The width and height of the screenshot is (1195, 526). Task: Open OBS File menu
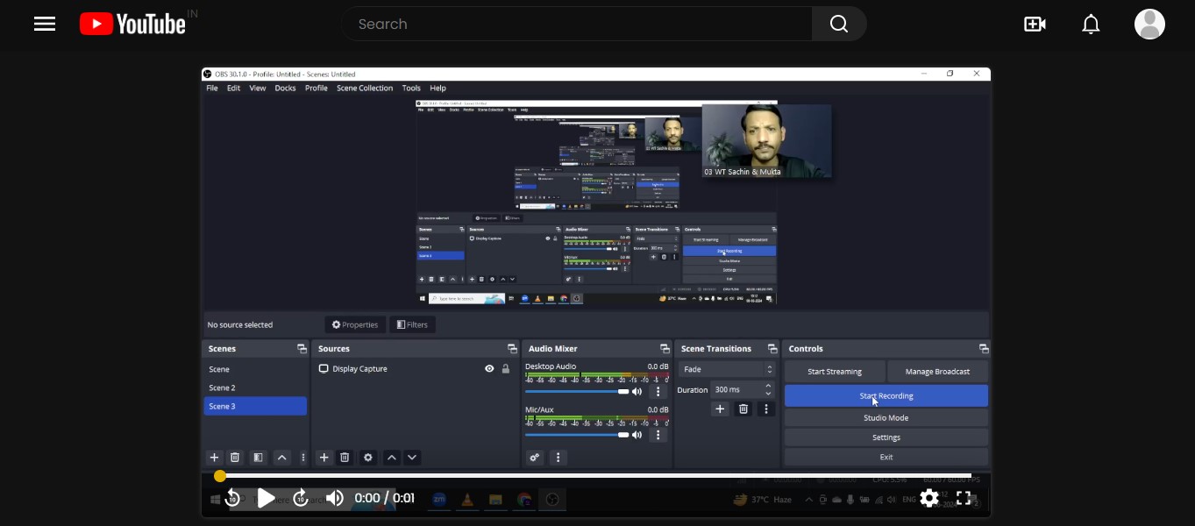click(x=212, y=88)
